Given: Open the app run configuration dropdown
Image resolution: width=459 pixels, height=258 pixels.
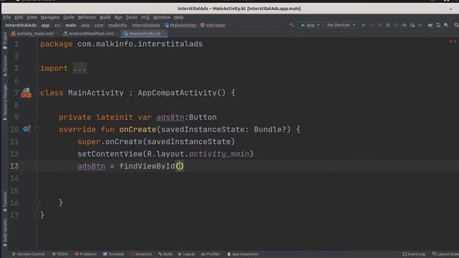Looking at the screenshot, I should coord(311,25).
